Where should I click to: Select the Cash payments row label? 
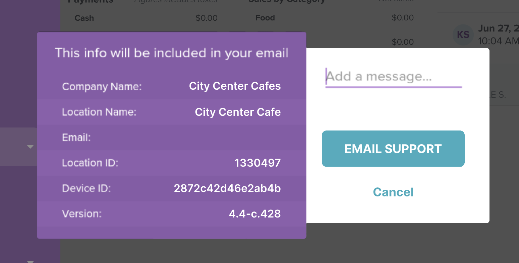pyautogui.click(x=84, y=18)
